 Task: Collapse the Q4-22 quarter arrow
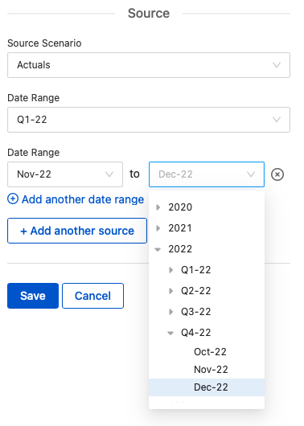170,333
